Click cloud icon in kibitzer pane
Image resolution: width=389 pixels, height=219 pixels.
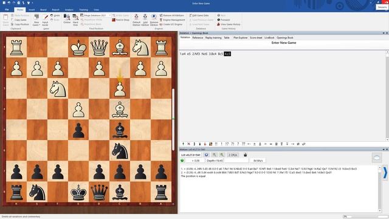pyautogui.click(x=377, y=158)
